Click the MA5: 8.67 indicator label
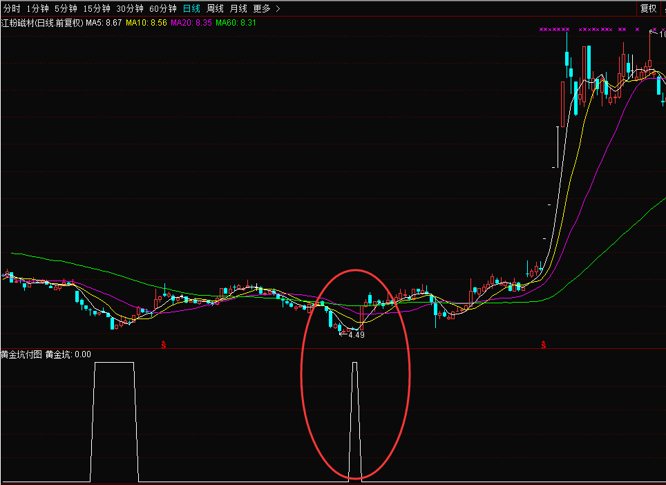The image size is (666, 485). (104, 23)
